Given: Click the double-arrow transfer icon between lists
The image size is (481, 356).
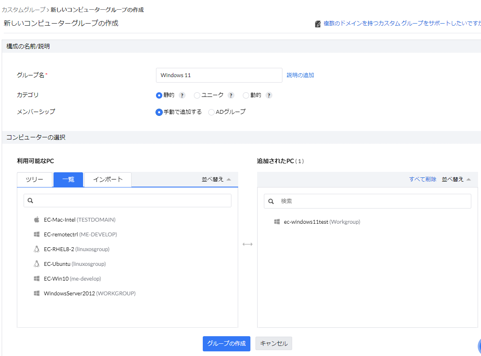Looking at the screenshot, I should click(247, 244).
